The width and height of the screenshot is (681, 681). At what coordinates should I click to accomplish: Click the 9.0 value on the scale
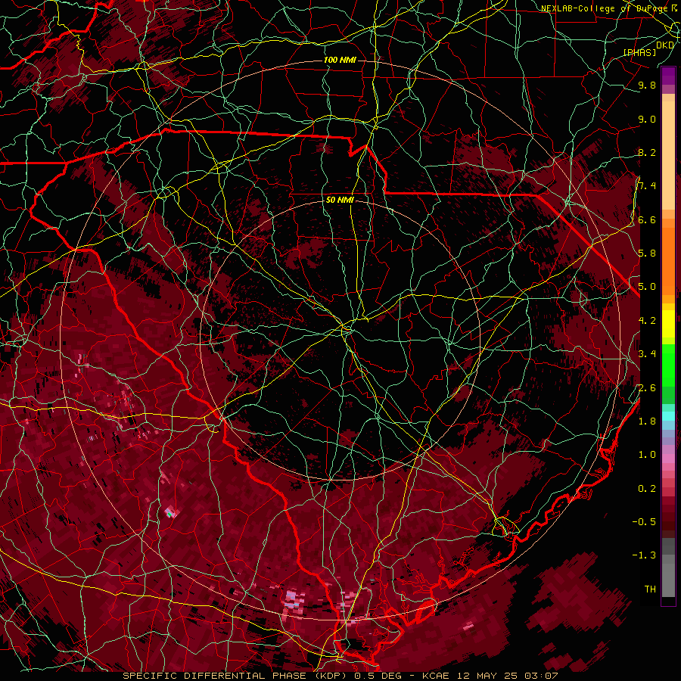(x=647, y=119)
